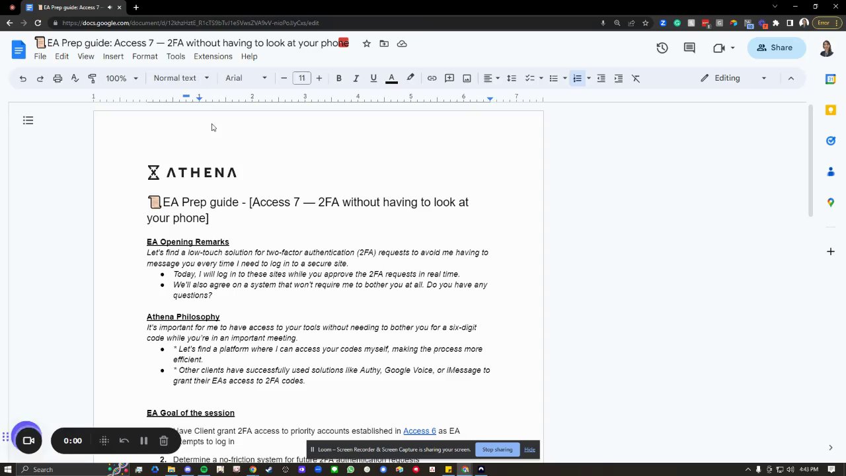Click the Clear formatting icon
Screen dimensions: 846x476
(636, 78)
